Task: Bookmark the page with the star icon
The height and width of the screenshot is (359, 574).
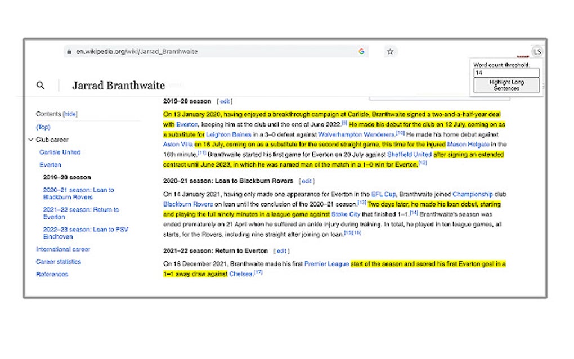Action: [390, 51]
